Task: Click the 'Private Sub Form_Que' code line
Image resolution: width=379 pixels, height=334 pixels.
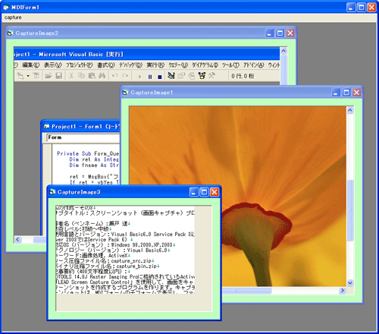Action: click(x=88, y=153)
